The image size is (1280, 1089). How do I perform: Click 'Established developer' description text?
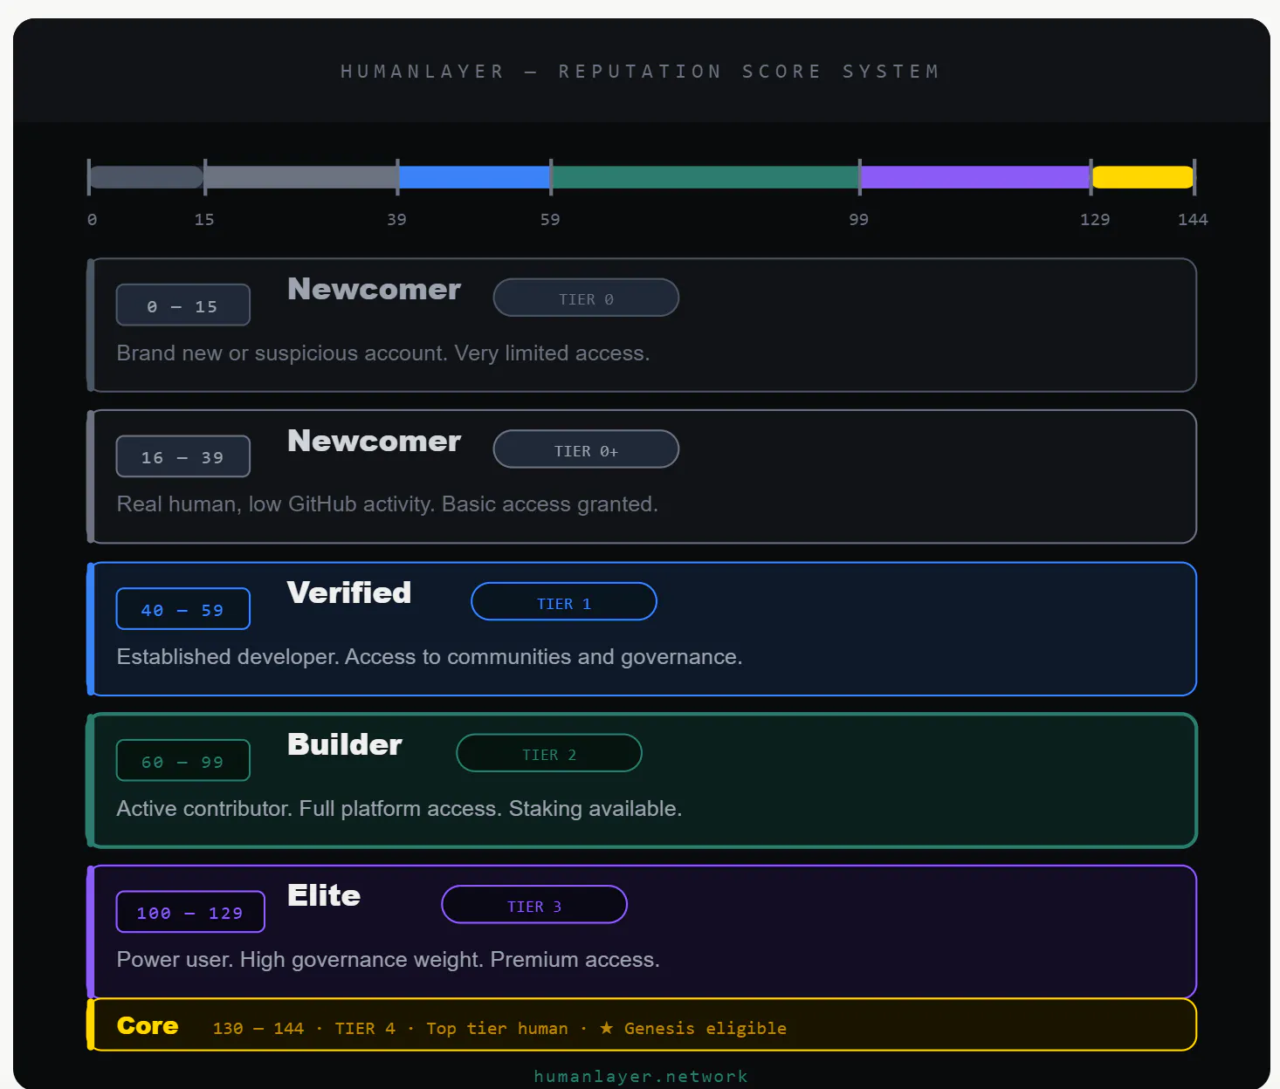click(x=430, y=657)
